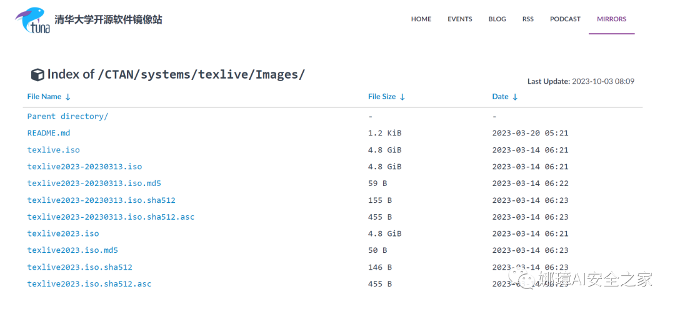Image resolution: width=675 pixels, height=309 pixels.
Task: Go to Parent directory/
Action: click(67, 116)
